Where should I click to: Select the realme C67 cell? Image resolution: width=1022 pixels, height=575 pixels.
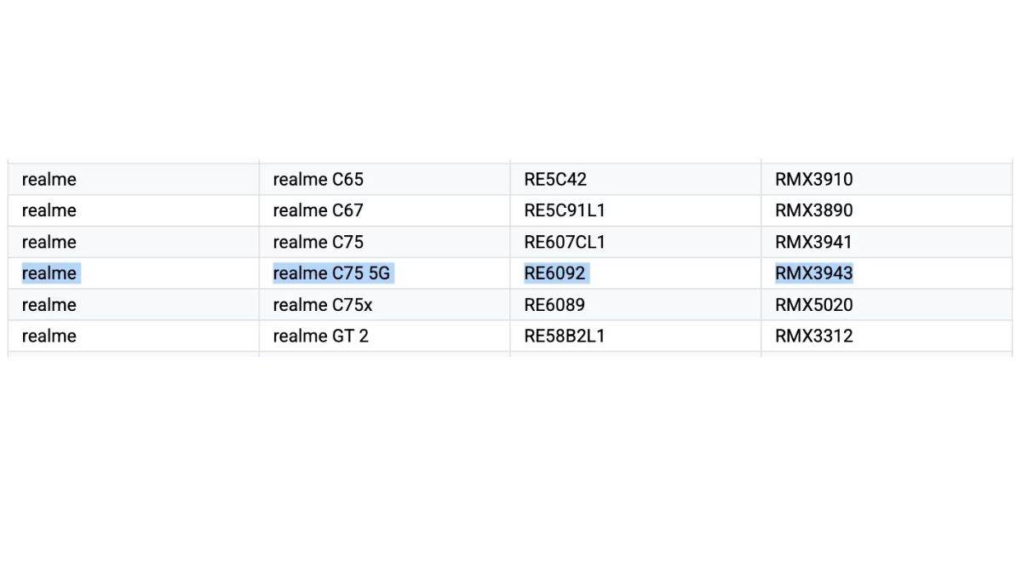pyautogui.click(x=318, y=210)
